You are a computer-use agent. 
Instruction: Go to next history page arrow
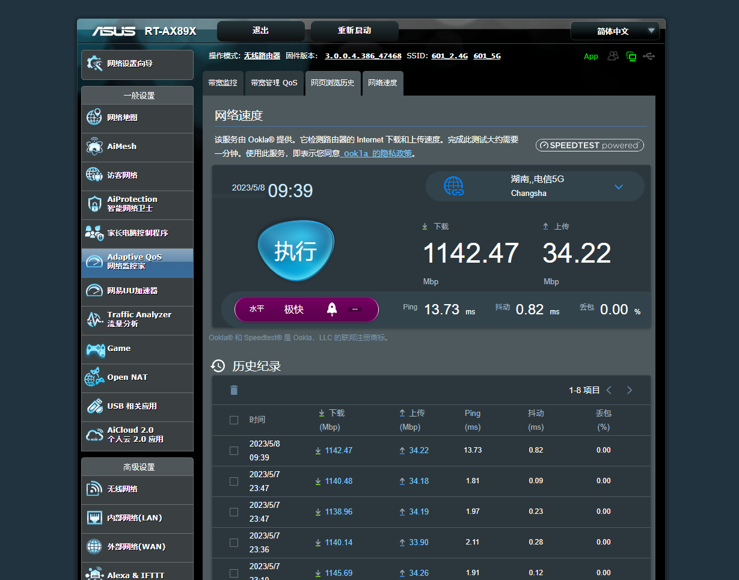pos(630,390)
